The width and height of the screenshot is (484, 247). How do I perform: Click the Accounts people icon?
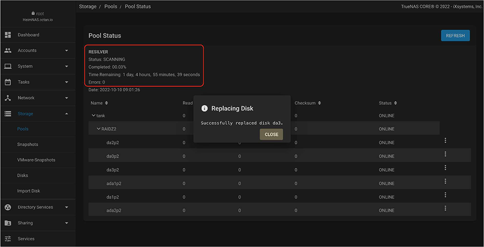[8, 50]
